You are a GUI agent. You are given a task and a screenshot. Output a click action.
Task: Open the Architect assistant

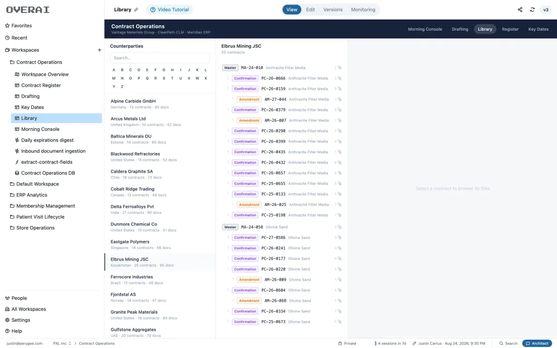[537, 344]
